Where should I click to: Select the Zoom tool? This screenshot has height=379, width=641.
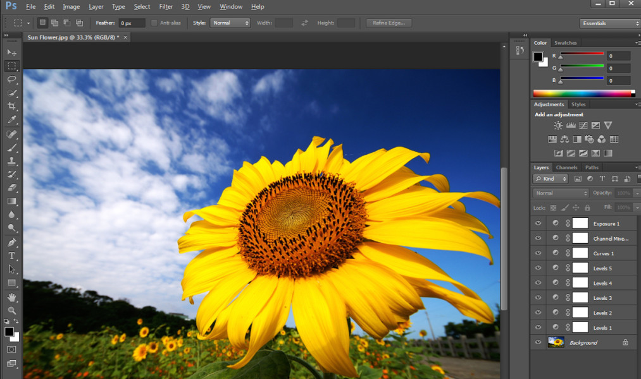[11, 310]
